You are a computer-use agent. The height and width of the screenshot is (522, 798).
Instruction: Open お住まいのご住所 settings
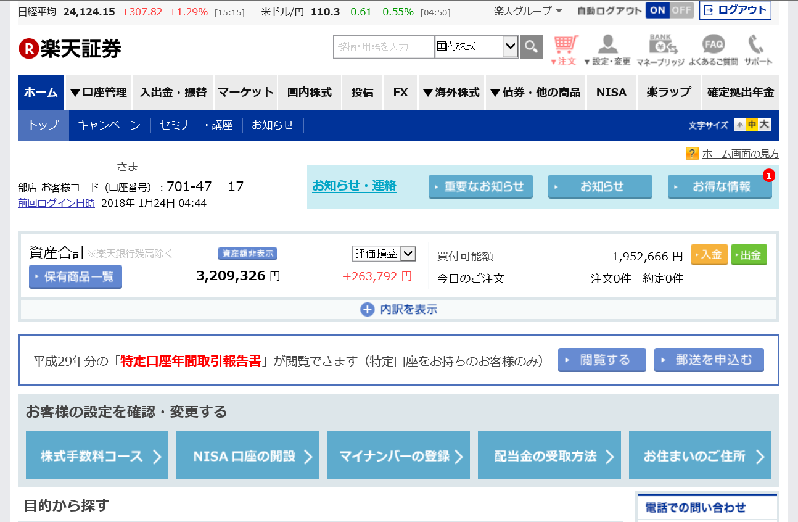tap(700, 456)
